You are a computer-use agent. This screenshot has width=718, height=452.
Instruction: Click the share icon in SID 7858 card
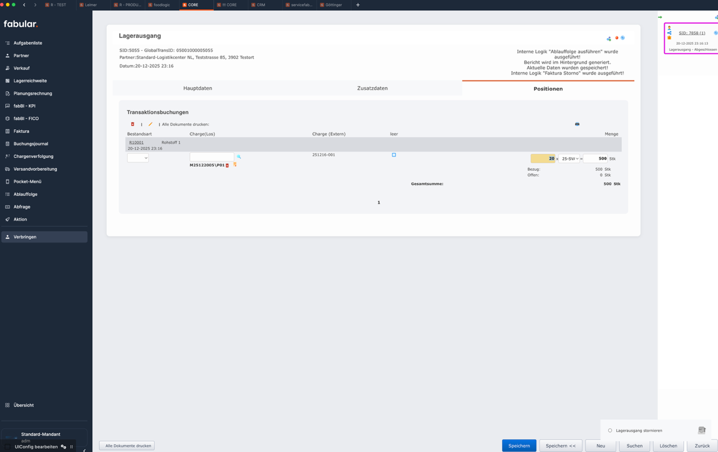[669, 33]
